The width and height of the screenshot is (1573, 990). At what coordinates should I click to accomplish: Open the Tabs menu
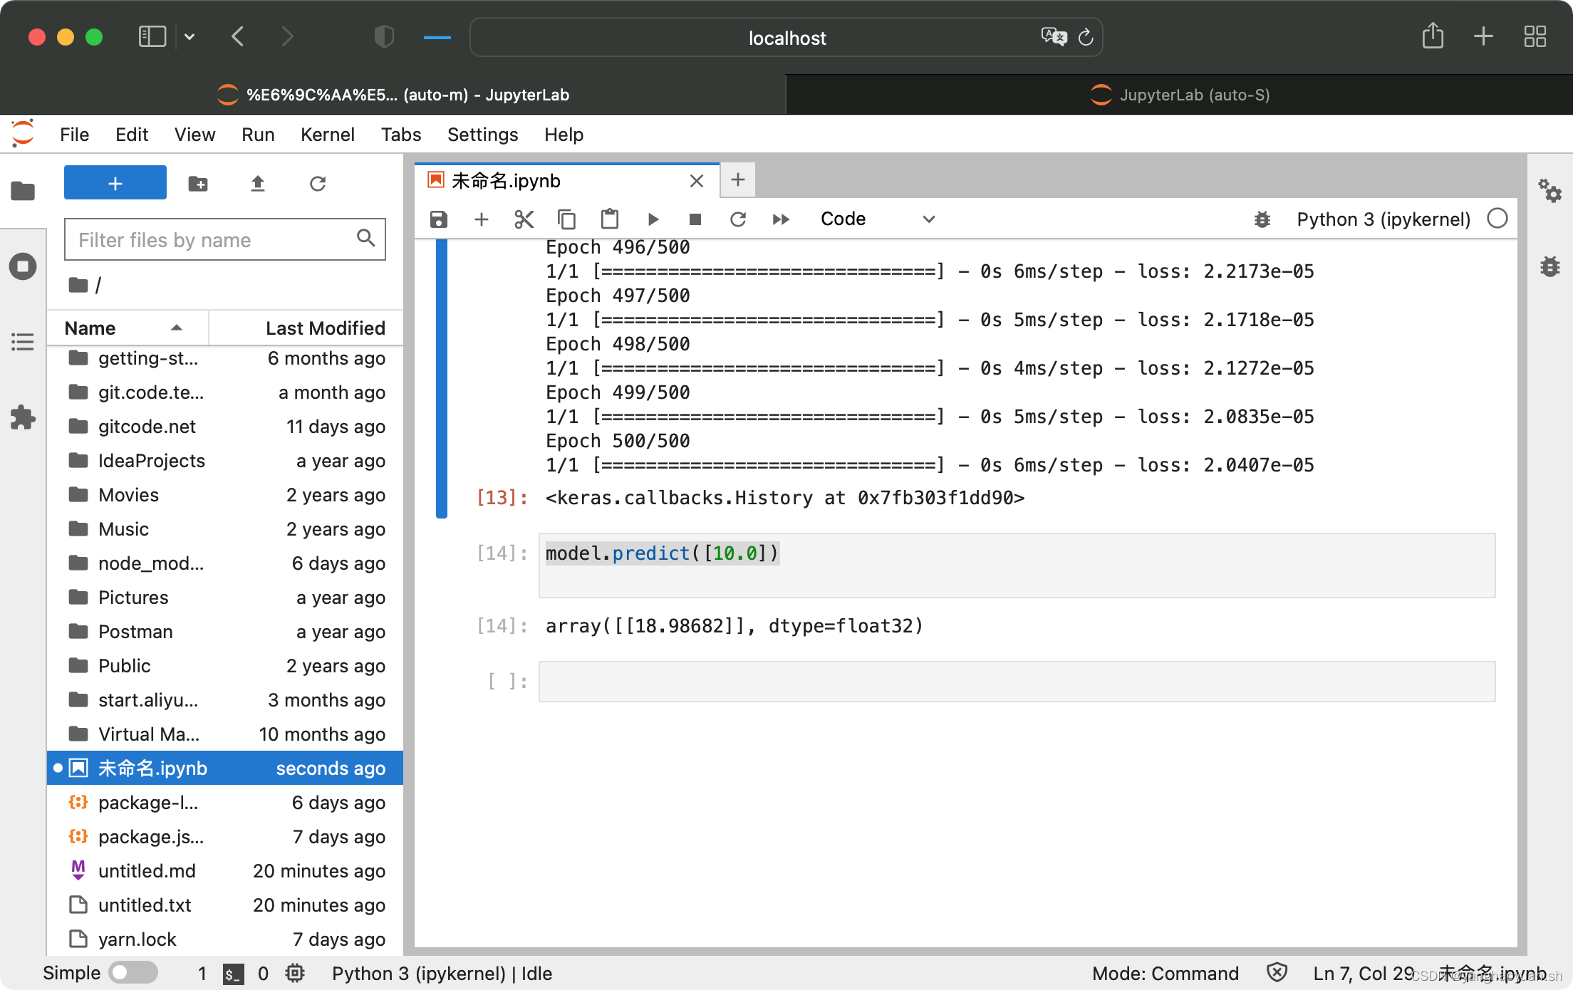(x=401, y=135)
